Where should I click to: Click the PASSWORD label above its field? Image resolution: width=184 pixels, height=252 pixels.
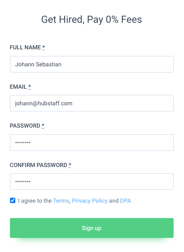(x=25, y=126)
